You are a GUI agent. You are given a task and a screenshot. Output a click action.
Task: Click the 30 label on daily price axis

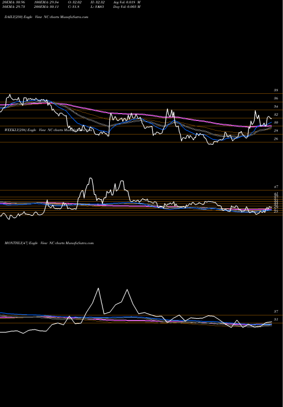pyautogui.click(x=276, y=123)
